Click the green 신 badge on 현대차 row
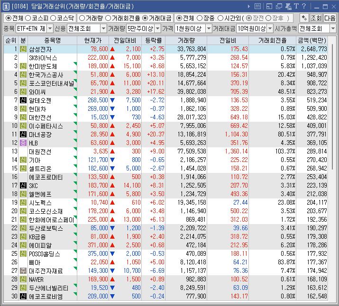Screen dimensions: 339x306 [23, 108]
